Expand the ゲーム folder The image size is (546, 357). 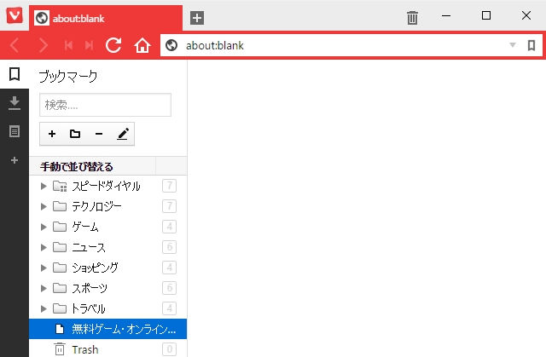[x=44, y=227]
